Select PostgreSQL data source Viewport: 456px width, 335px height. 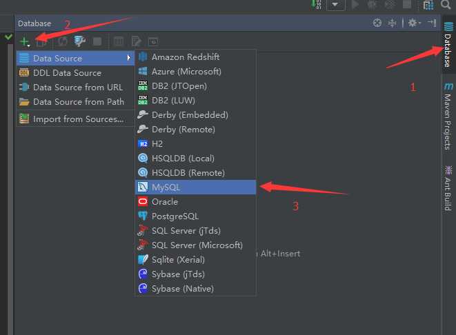[196, 216]
